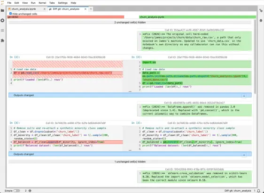264x193 pixels.
Task: Click the second Outputs changed blue bar
Action: point(130,154)
